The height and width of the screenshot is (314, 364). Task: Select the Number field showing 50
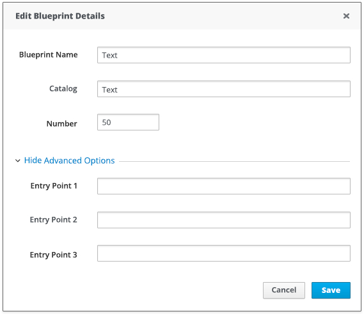128,122
